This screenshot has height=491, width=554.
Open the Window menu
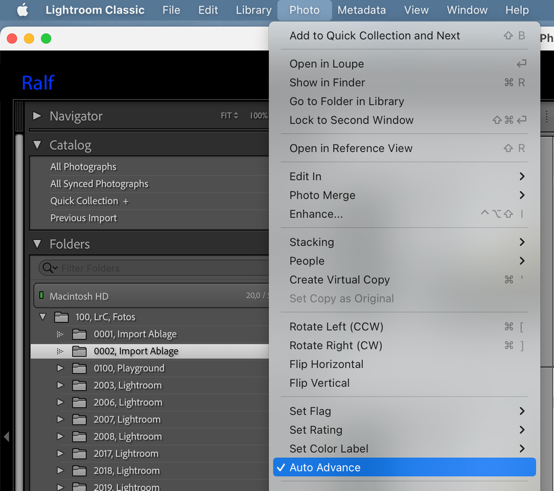click(x=467, y=10)
